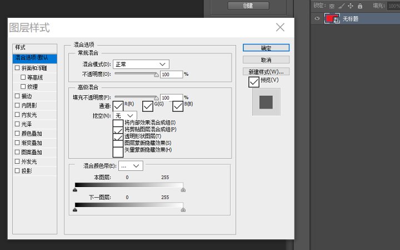400x250 pixels.
Task: Close the 图层样式 dialog with X
Action: click(x=281, y=27)
